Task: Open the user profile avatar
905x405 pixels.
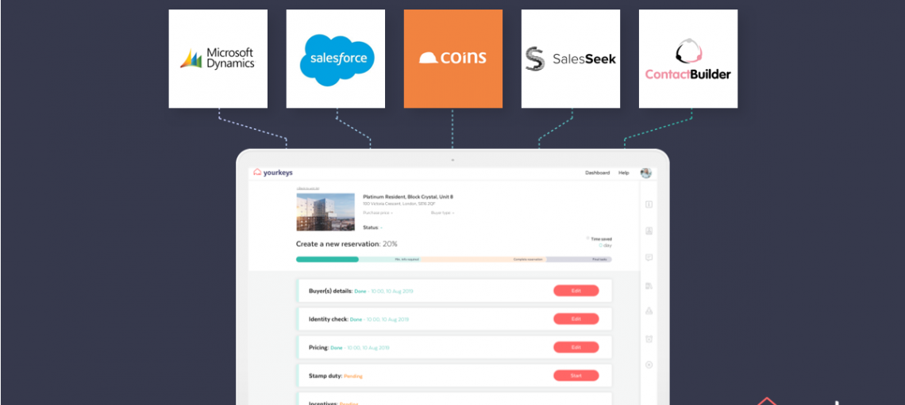Action: [x=646, y=173]
